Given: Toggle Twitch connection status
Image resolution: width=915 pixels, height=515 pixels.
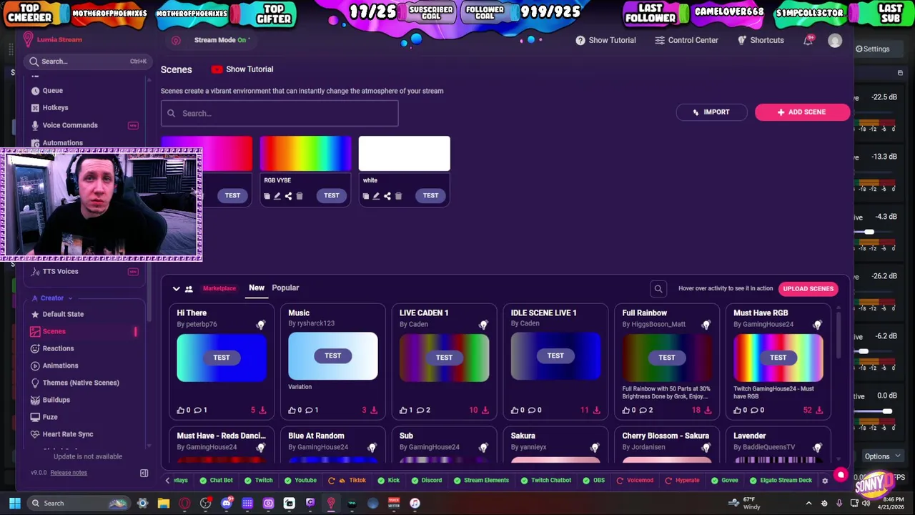Looking at the screenshot, I should pyautogui.click(x=259, y=481).
